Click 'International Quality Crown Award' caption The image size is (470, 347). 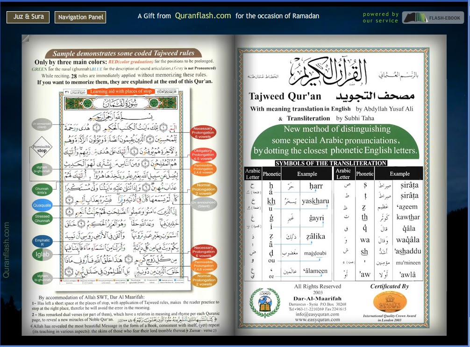tap(389, 316)
